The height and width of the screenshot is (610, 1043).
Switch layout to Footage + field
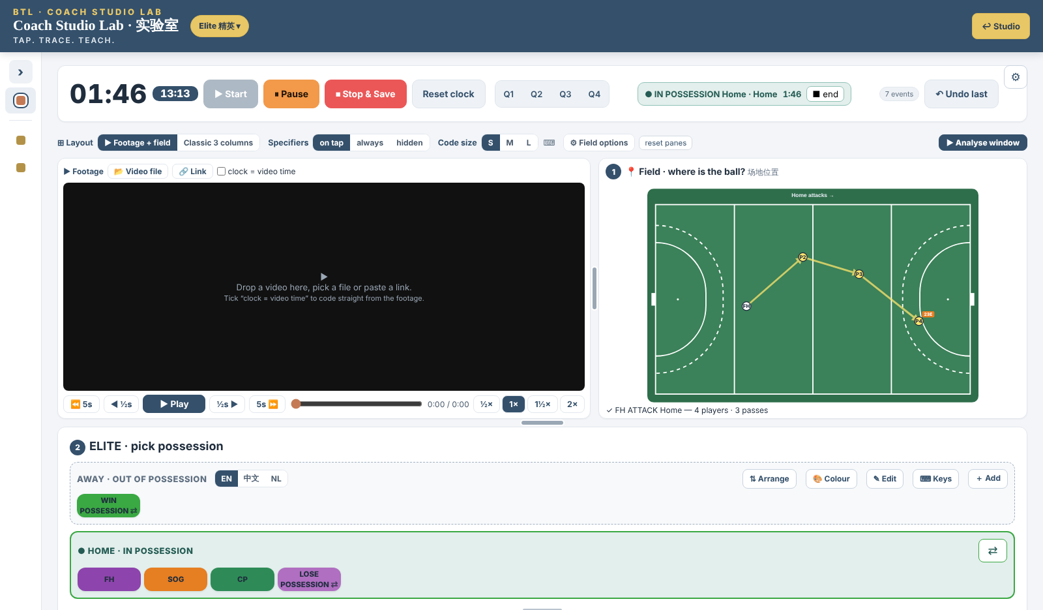tap(138, 142)
